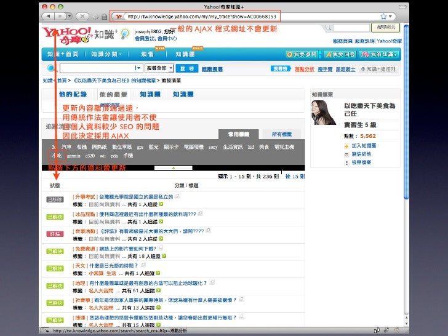
Task: Click the green arrow after 共有 2 人追蹤
Action: [161, 239]
